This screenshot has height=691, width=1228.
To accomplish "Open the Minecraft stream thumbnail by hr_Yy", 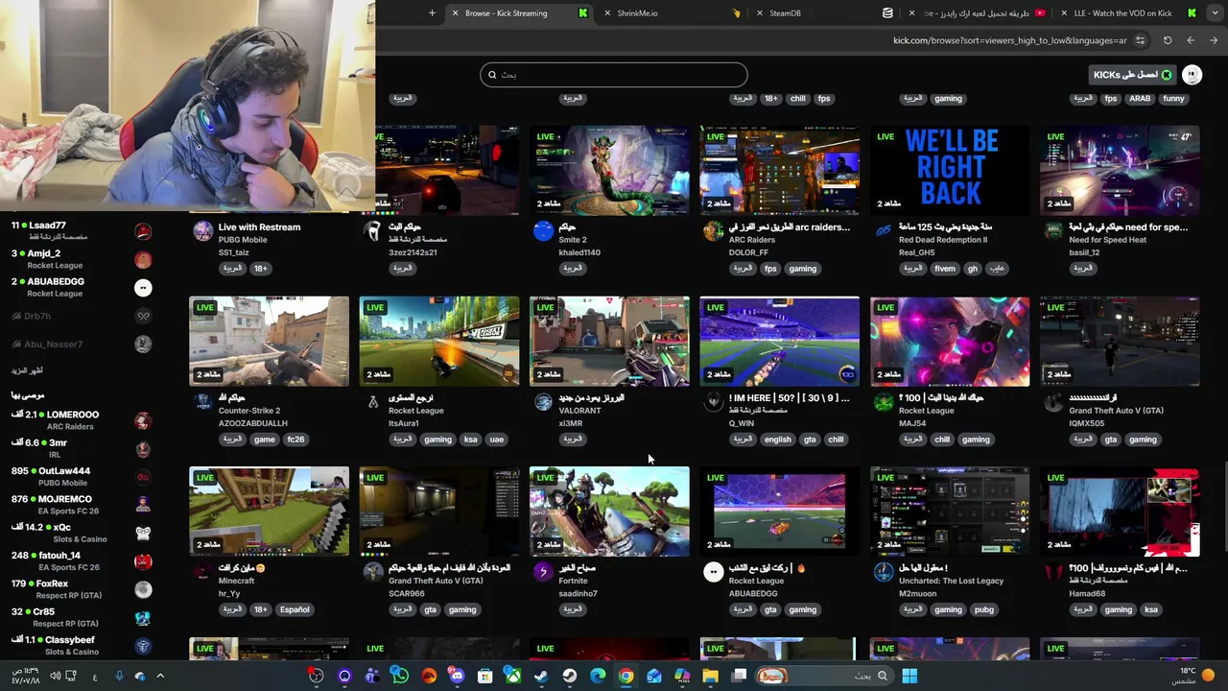I will click(x=269, y=512).
